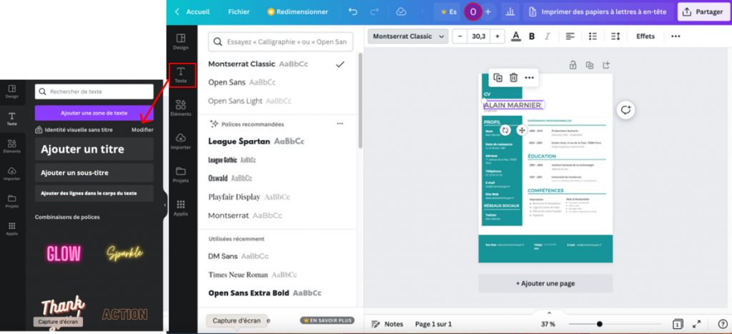Select the League Gothic font

click(x=277, y=160)
